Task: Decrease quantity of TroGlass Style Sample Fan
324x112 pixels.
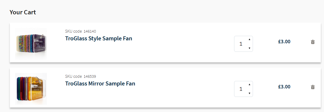Action: [x=249, y=48]
